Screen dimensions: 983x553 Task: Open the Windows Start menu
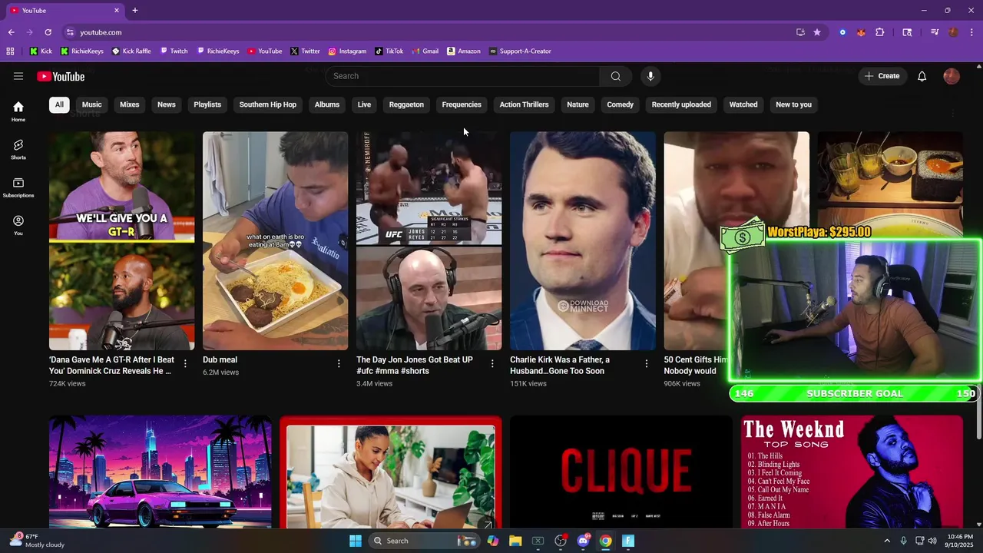tap(356, 541)
